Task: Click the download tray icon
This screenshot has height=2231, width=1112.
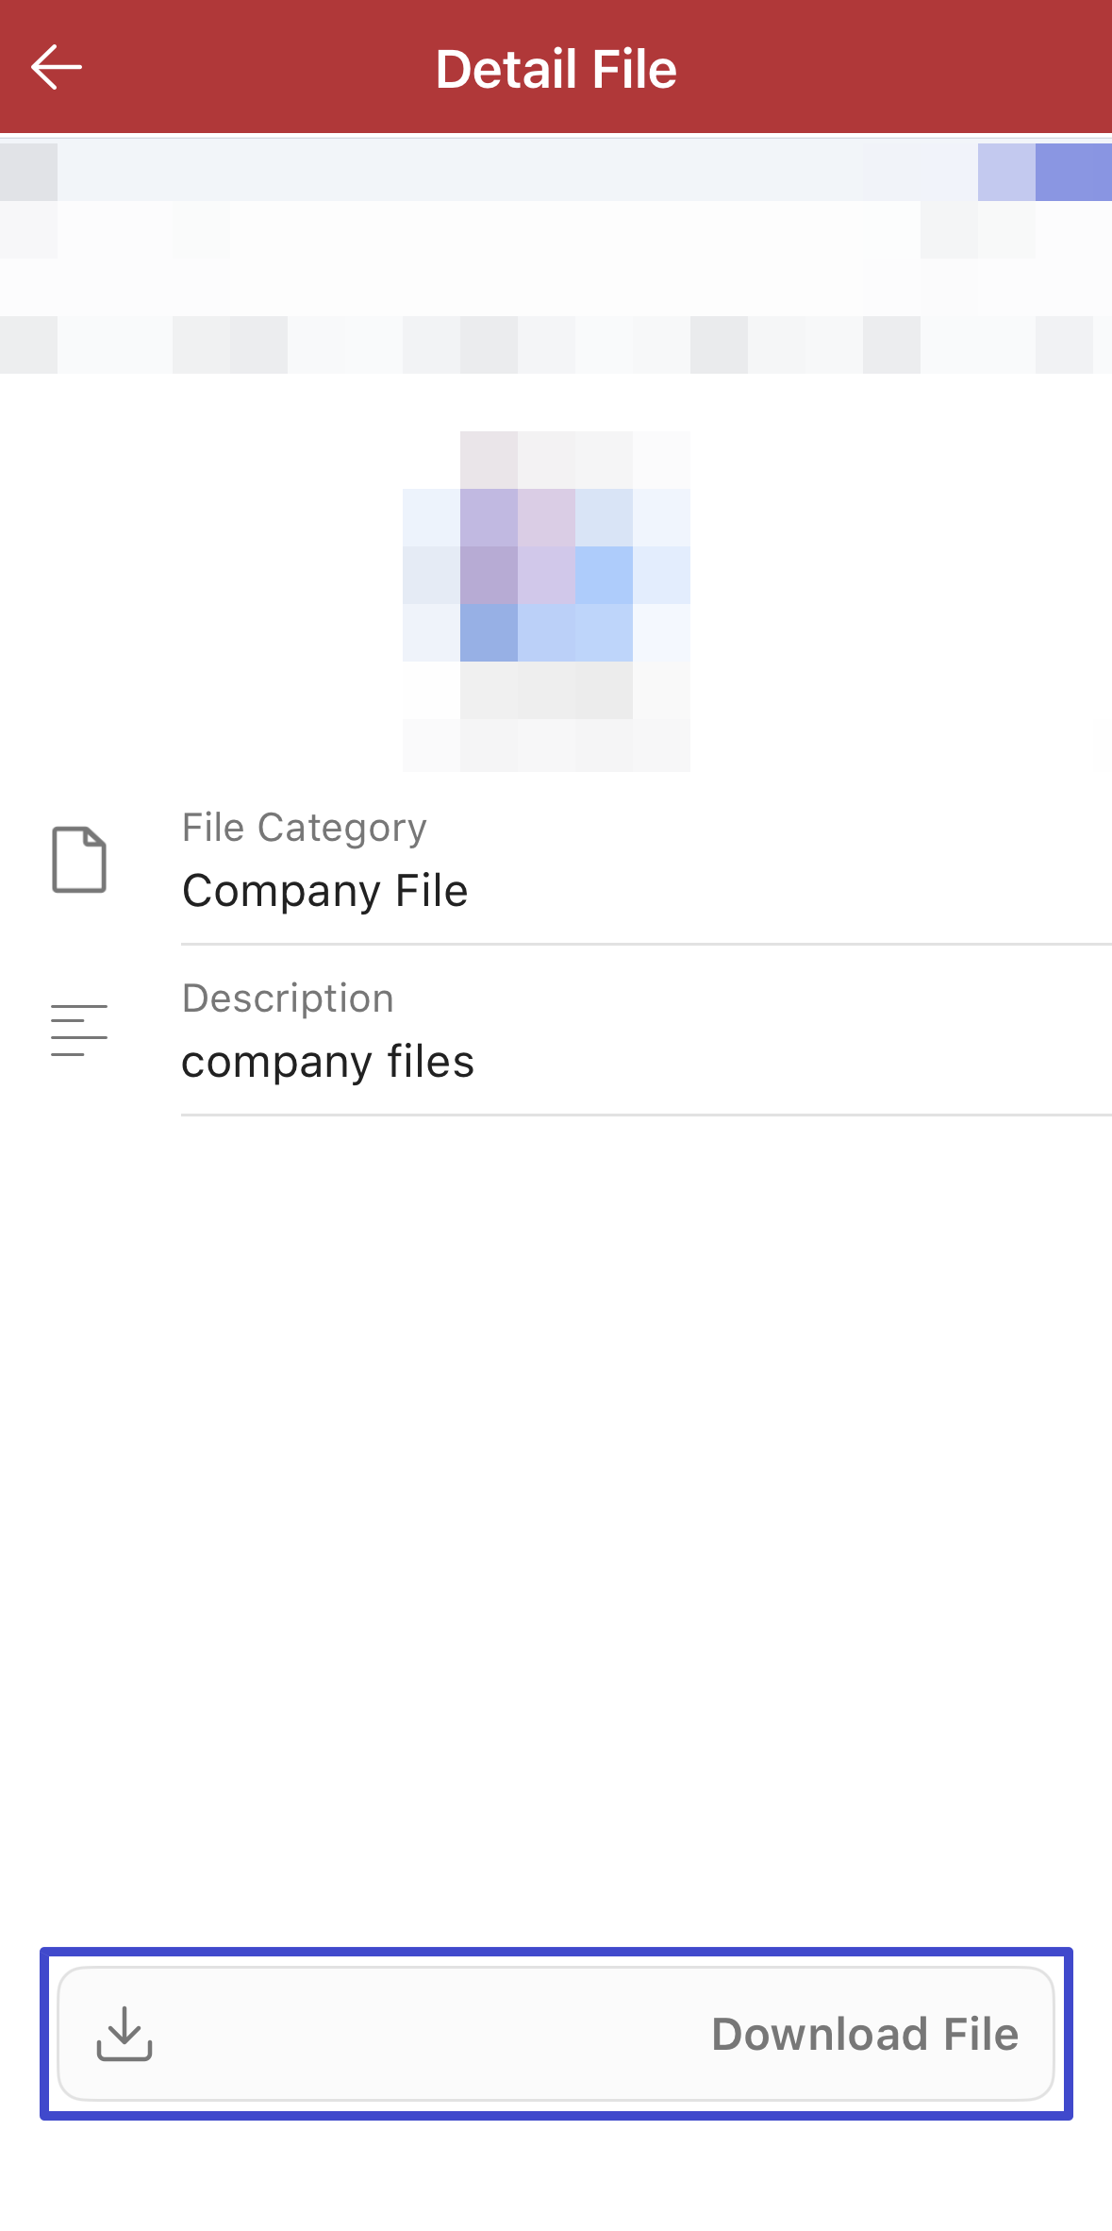Action: tap(124, 2034)
